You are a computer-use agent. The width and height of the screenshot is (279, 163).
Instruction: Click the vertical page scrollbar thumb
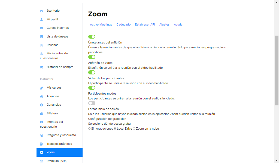pyautogui.click(x=277, y=70)
